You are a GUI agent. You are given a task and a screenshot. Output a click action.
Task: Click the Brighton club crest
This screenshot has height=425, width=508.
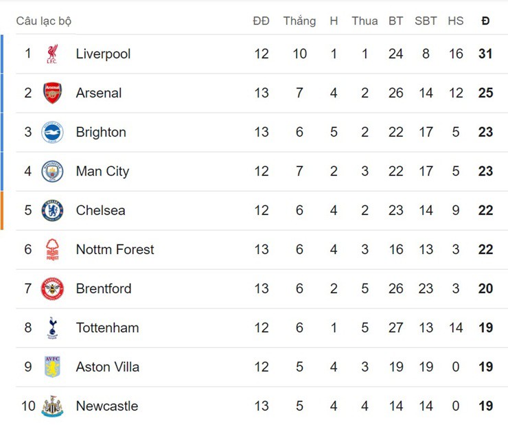pos(52,132)
